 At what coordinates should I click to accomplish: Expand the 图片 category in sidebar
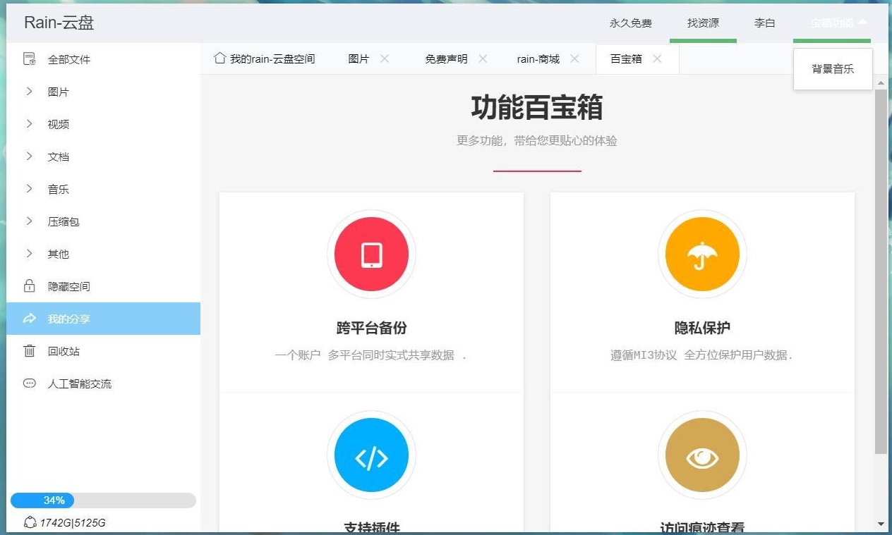point(58,92)
